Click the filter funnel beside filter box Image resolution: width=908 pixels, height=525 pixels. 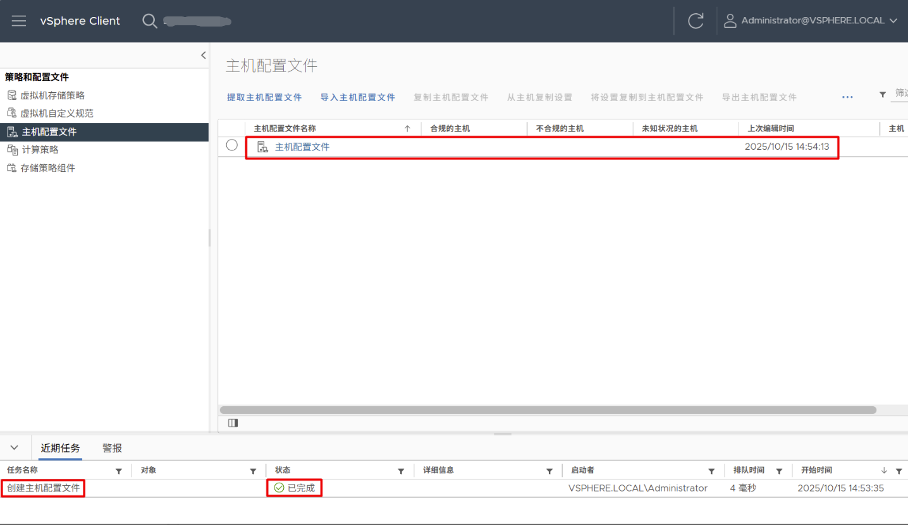pyautogui.click(x=883, y=94)
